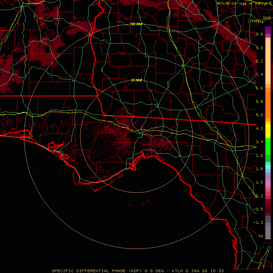Pick the yellow segment of the color bar
Screen dimensions: 273x273
click(268, 130)
